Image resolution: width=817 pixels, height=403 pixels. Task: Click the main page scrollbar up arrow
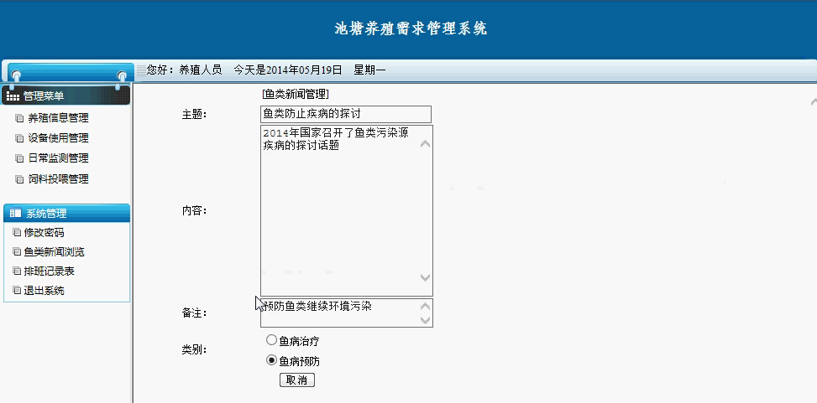(x=814, y=102)
